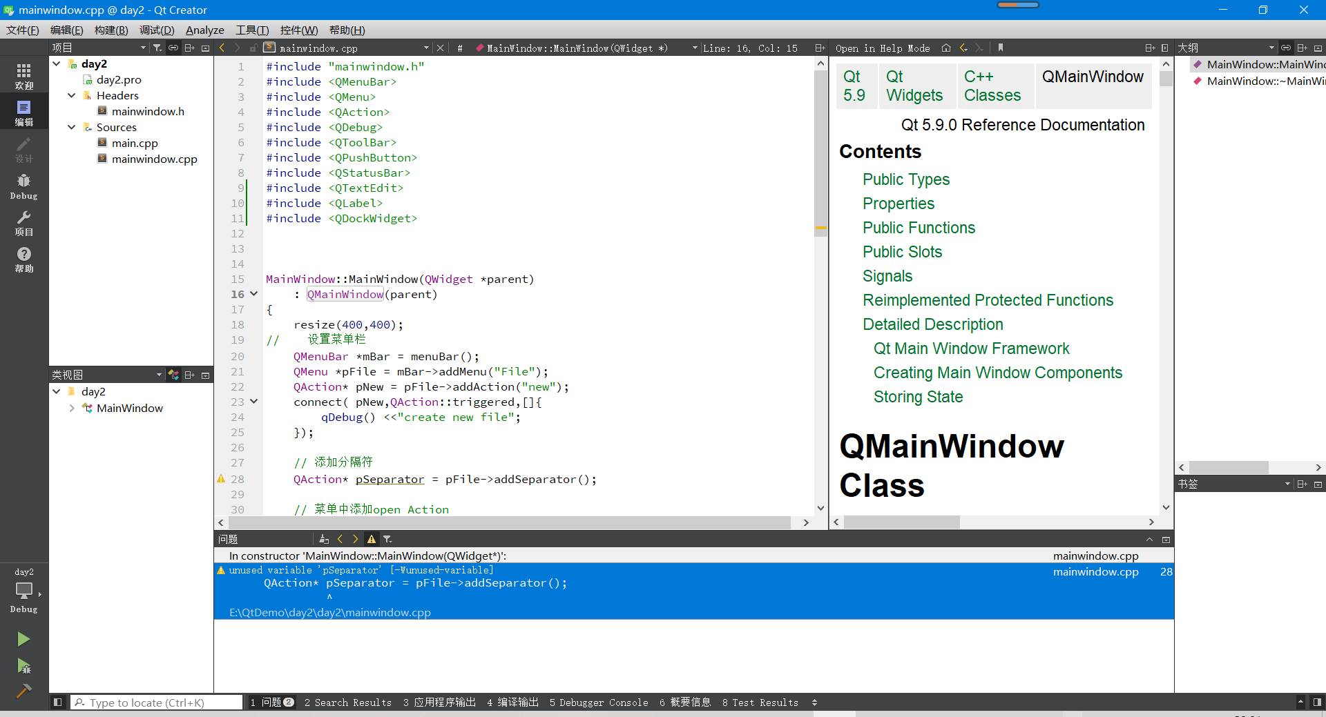
Task: Collapse the day2 project root node
Action: coord(57,63)
